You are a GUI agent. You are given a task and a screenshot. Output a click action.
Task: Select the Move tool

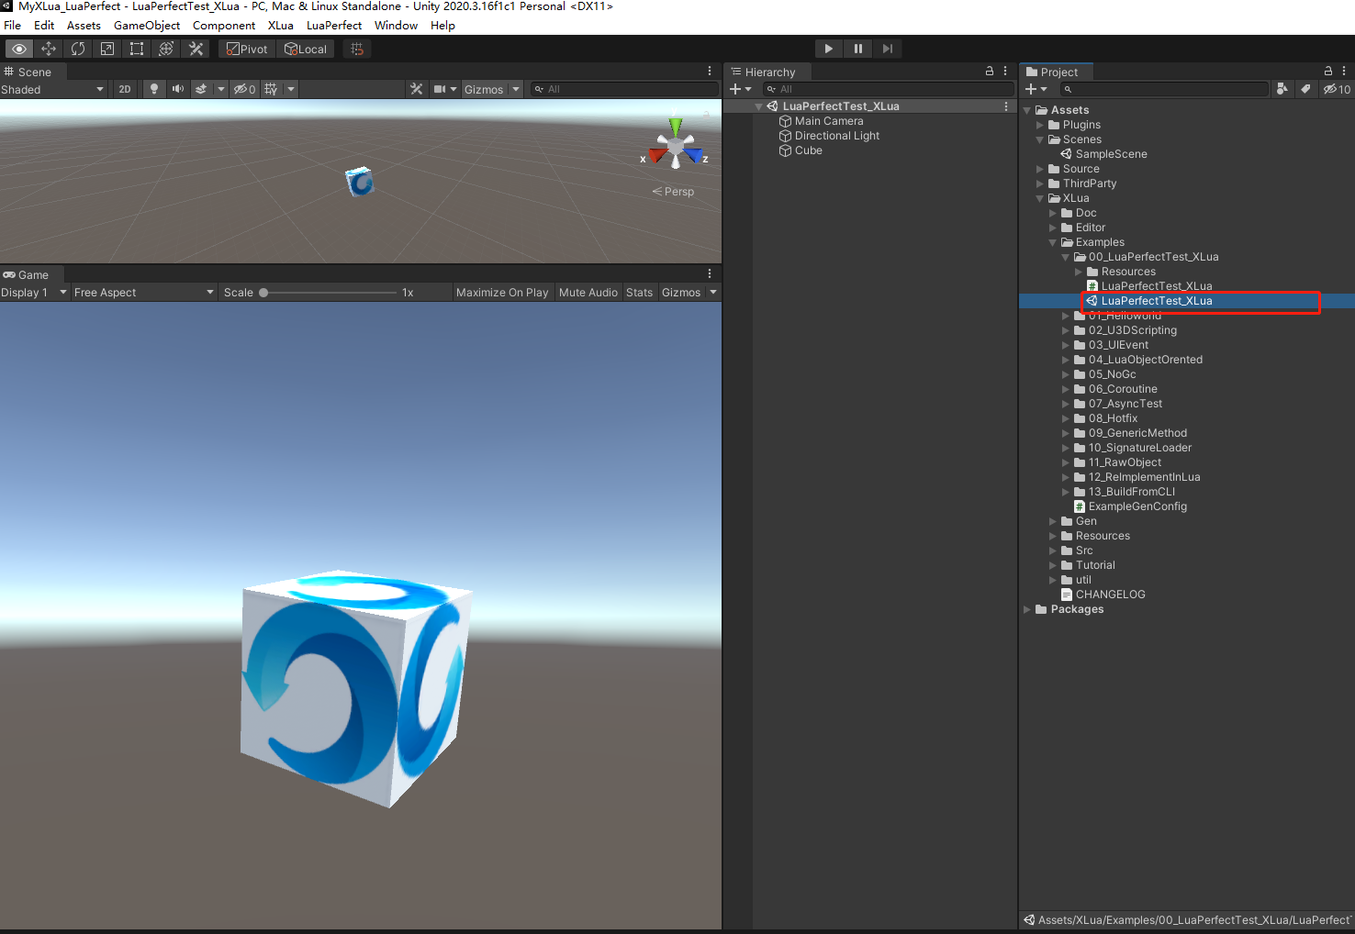48,49
